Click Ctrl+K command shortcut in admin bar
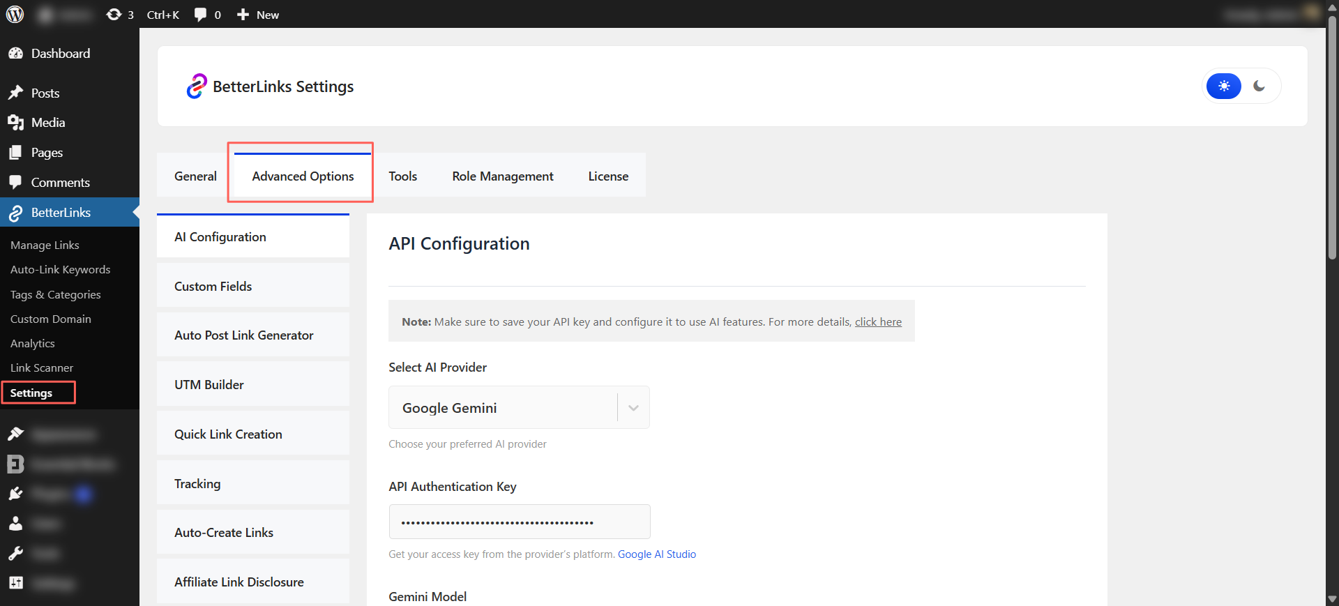The width and height of the screenshot is (1339, 606). tap(163, 15)
